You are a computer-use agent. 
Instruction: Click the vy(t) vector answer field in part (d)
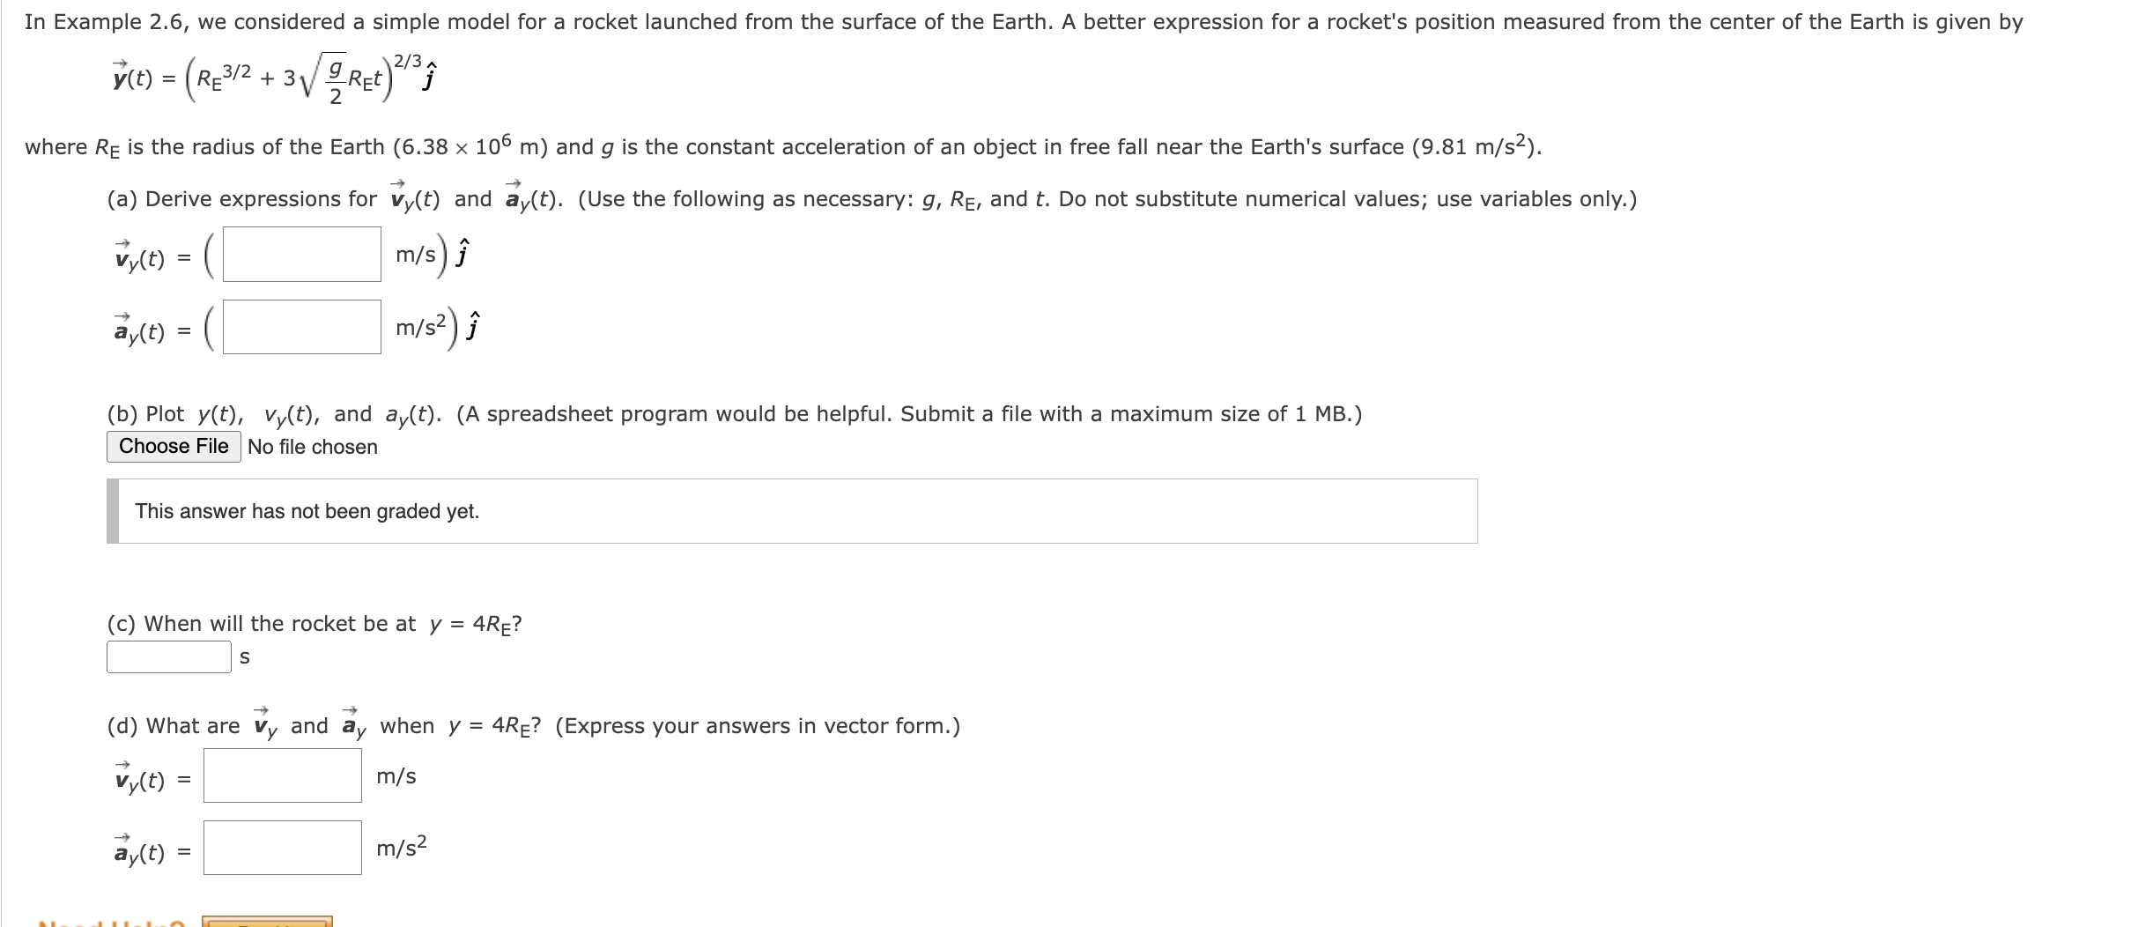coord(282,776)
